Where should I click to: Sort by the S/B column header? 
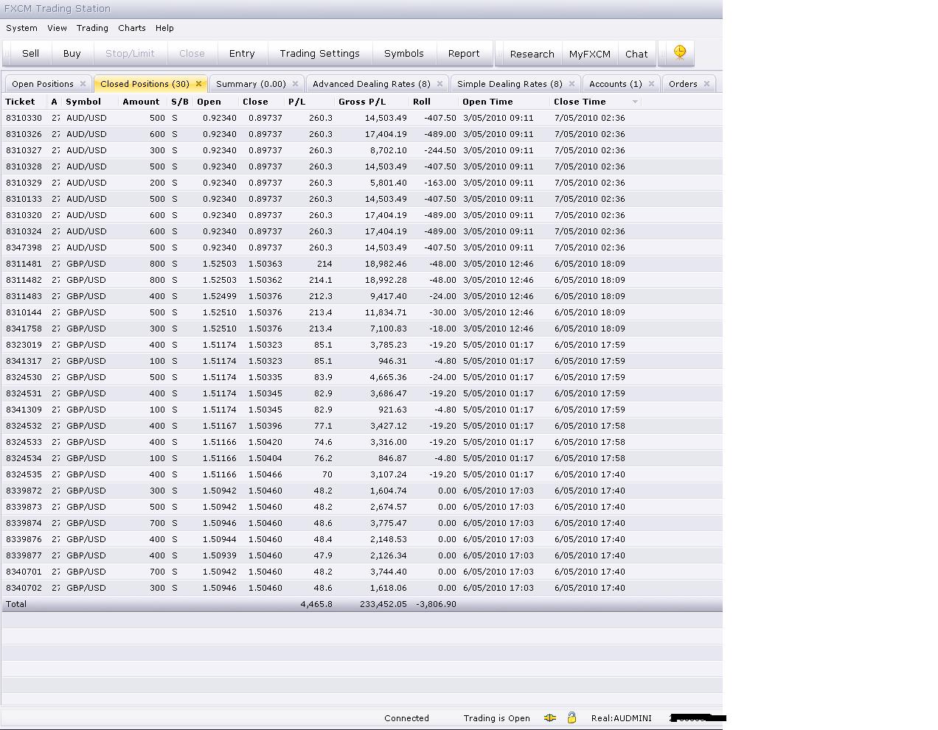(x=180, y=102)
